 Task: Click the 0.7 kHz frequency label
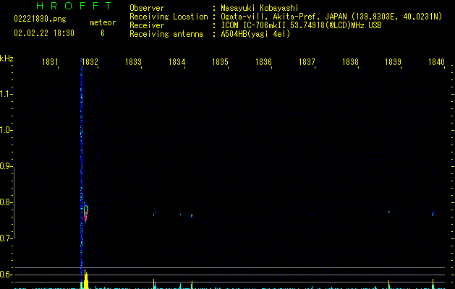pos(6,238)
